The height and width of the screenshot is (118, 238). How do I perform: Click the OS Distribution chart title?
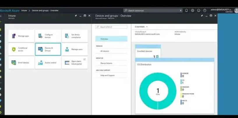point(144,64)
